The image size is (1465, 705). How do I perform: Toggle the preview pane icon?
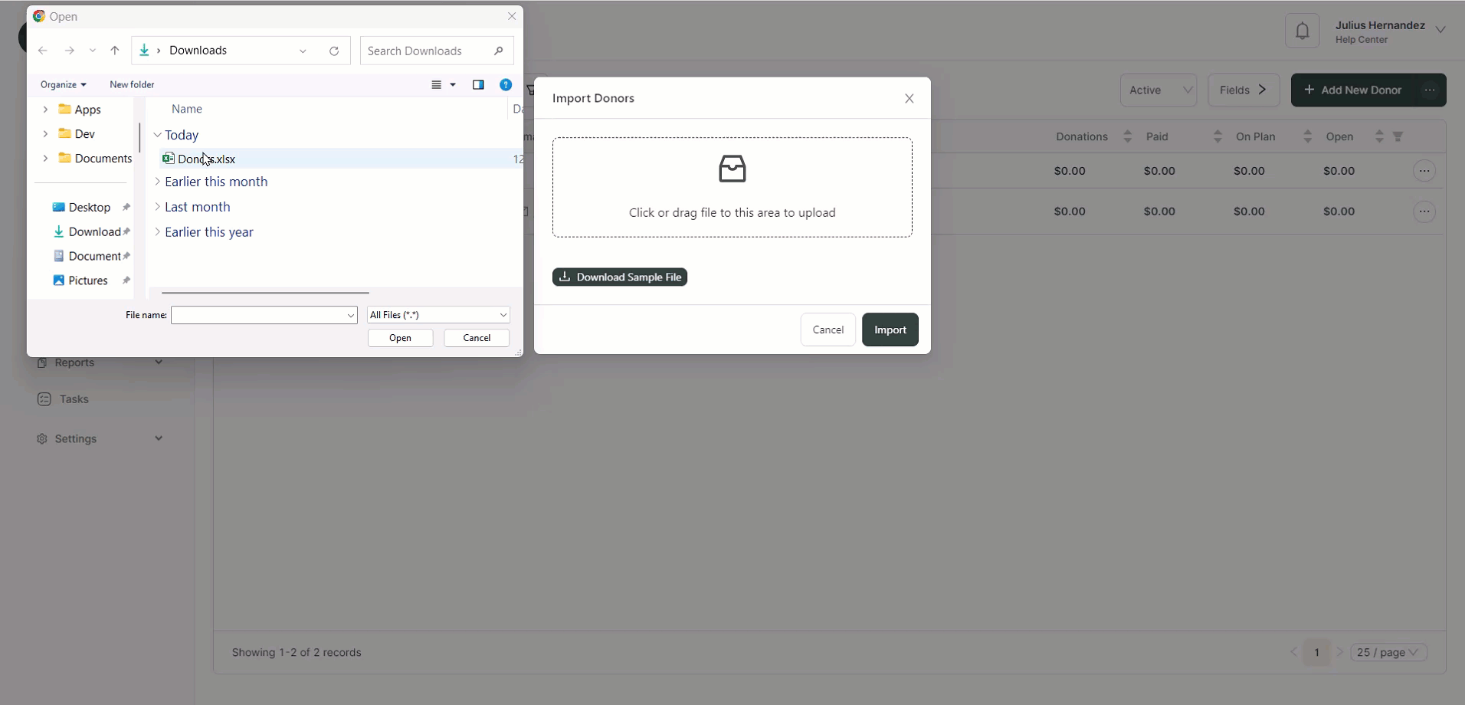pyautogui.click(x=478, y=85)
